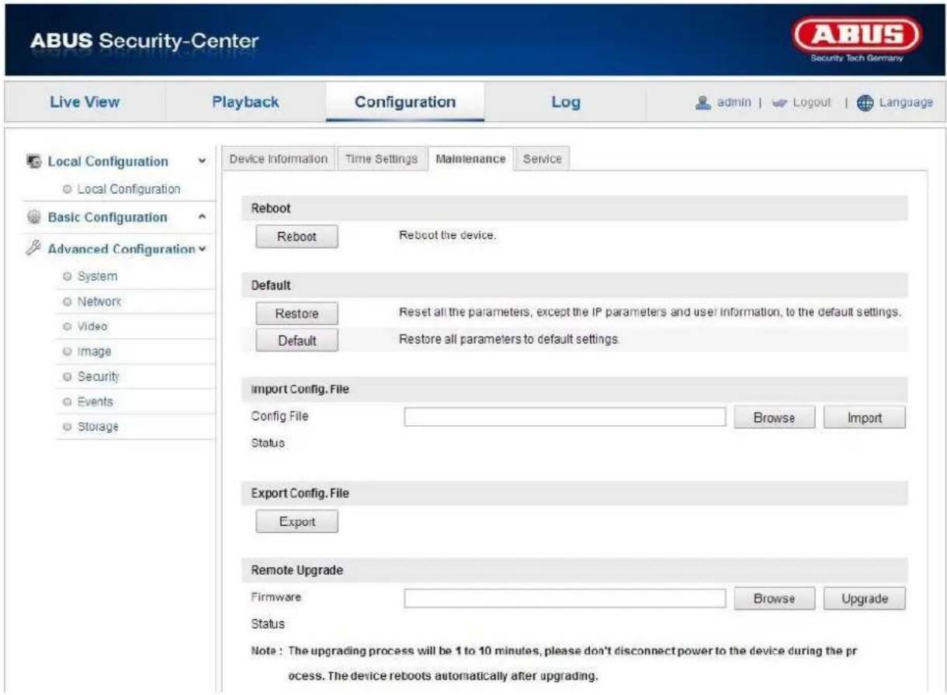
Task: Click the admin user icon
Action: (703, 102)
